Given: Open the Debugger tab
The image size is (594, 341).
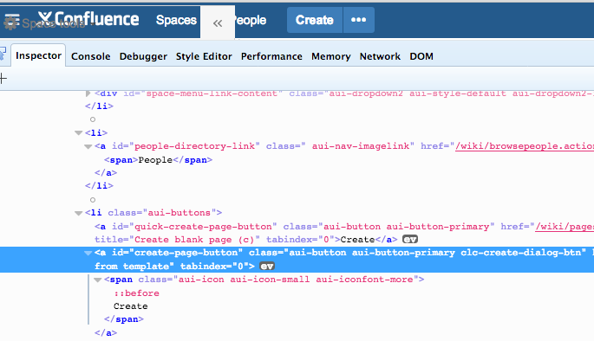Looking at the screenshot, I should [143, 56].
